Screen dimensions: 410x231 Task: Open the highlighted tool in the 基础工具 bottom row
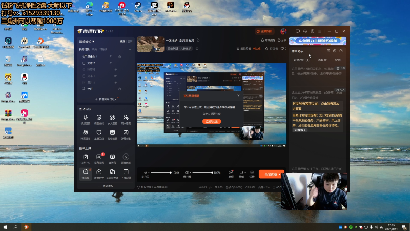click(85, 174)
